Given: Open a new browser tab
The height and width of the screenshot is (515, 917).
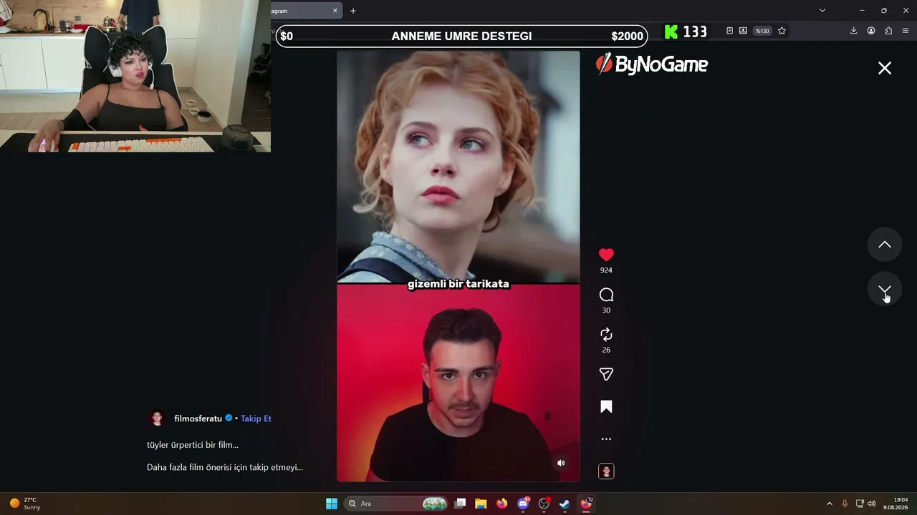Looking at the screenshot, I should 353,11.
